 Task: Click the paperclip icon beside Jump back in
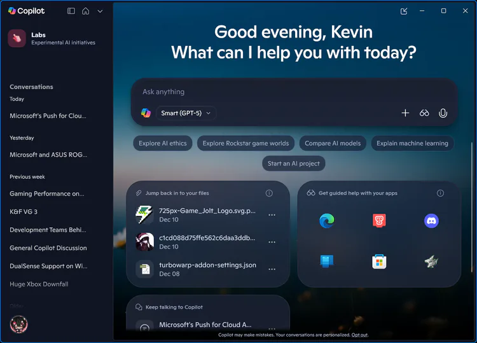(139, 193)
